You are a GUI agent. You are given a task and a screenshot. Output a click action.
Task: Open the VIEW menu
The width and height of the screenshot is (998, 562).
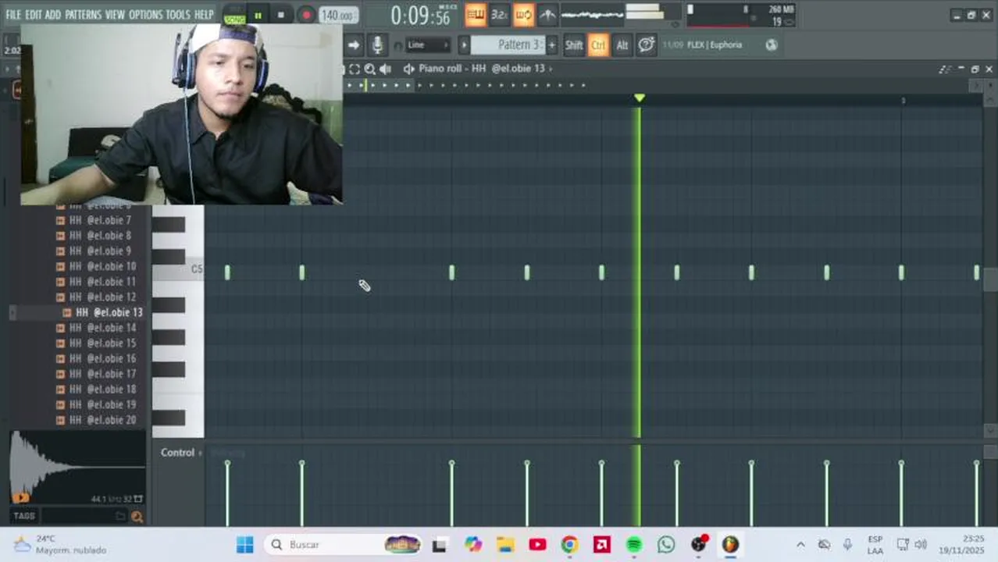click(115, 15)
